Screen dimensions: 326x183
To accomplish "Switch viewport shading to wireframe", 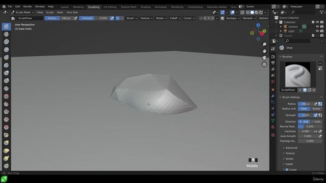I will pyautogui.click(x=248, y=12).
